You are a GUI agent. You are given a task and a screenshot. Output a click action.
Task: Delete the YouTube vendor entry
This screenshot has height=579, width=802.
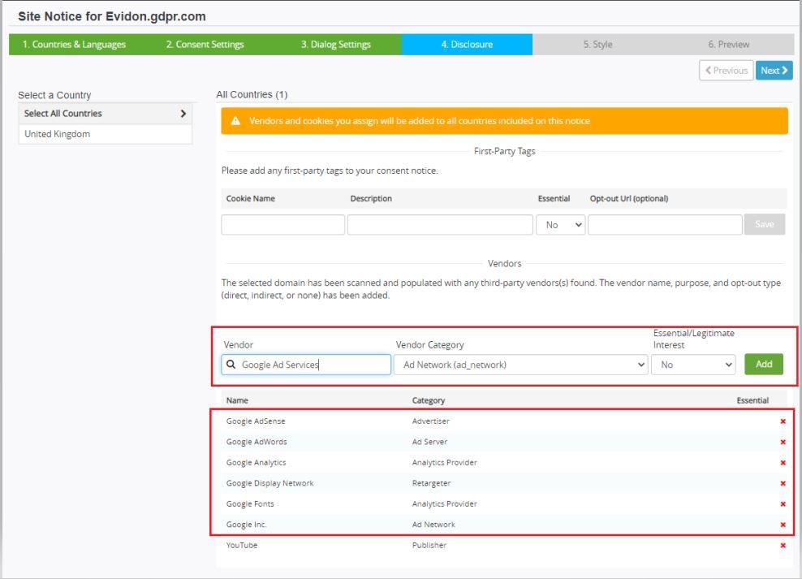click(x=783, y=546)
